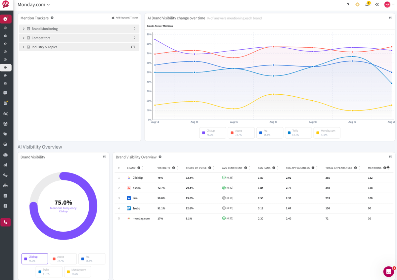Open the gears settings icon in sidebar
This screenshot has width=397, height=280.
click(x=5, y=175)
